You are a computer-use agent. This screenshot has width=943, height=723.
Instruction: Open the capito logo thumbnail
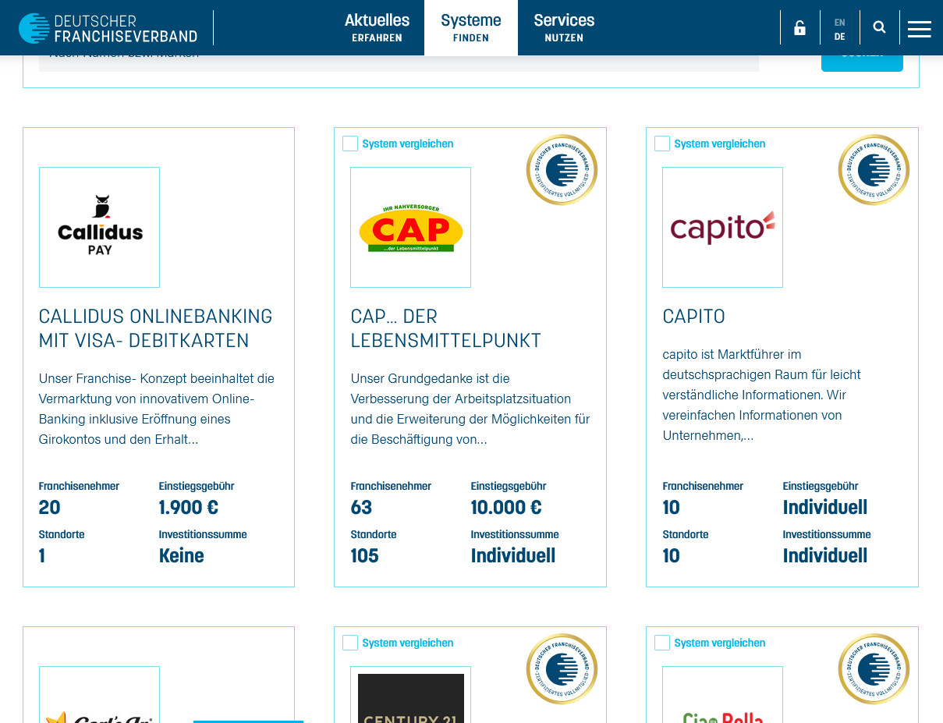point(722,227)
